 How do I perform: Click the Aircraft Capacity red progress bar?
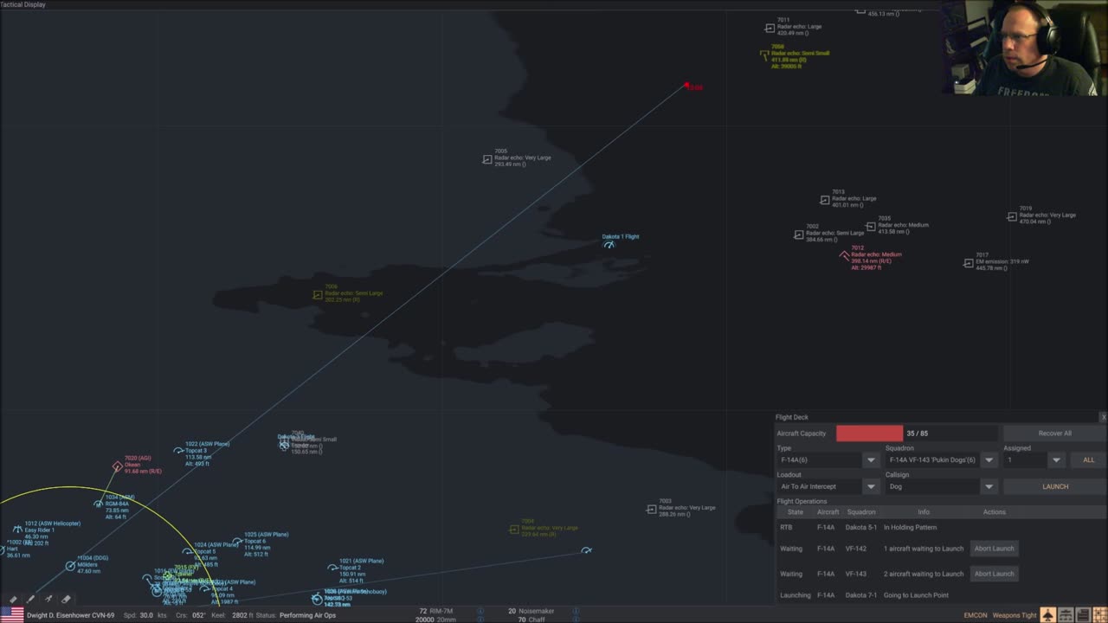pos(869,434)
